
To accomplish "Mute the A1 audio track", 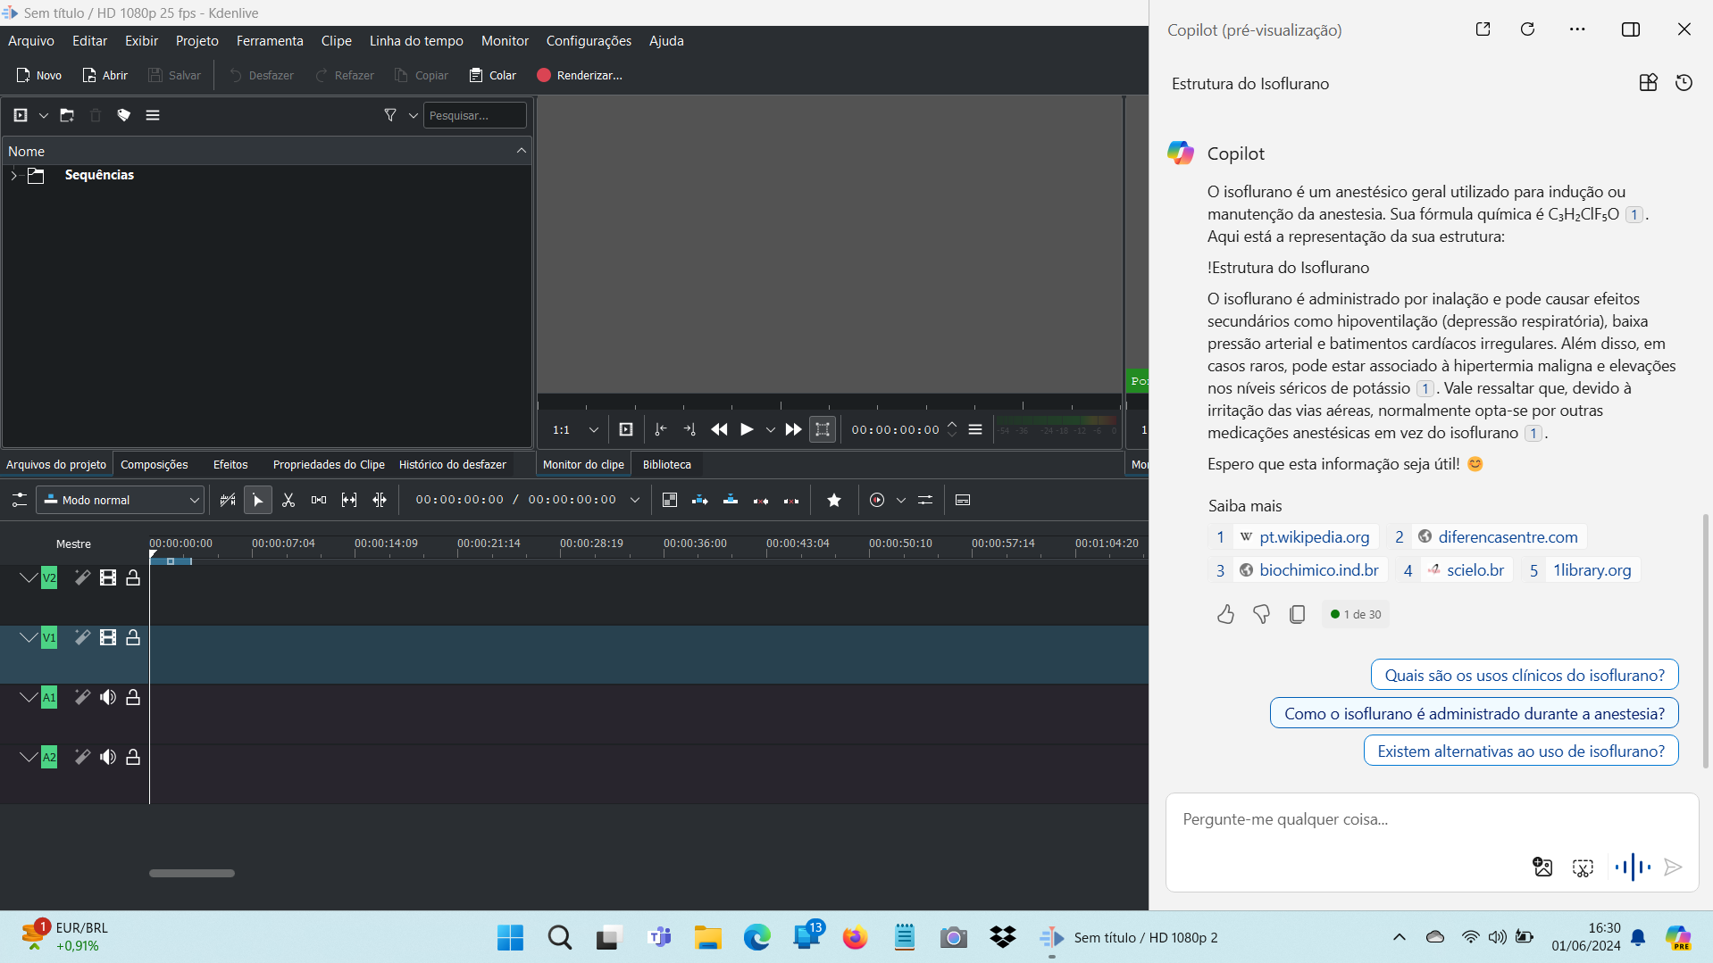I will pyautogui.click(x=108, y=698).
